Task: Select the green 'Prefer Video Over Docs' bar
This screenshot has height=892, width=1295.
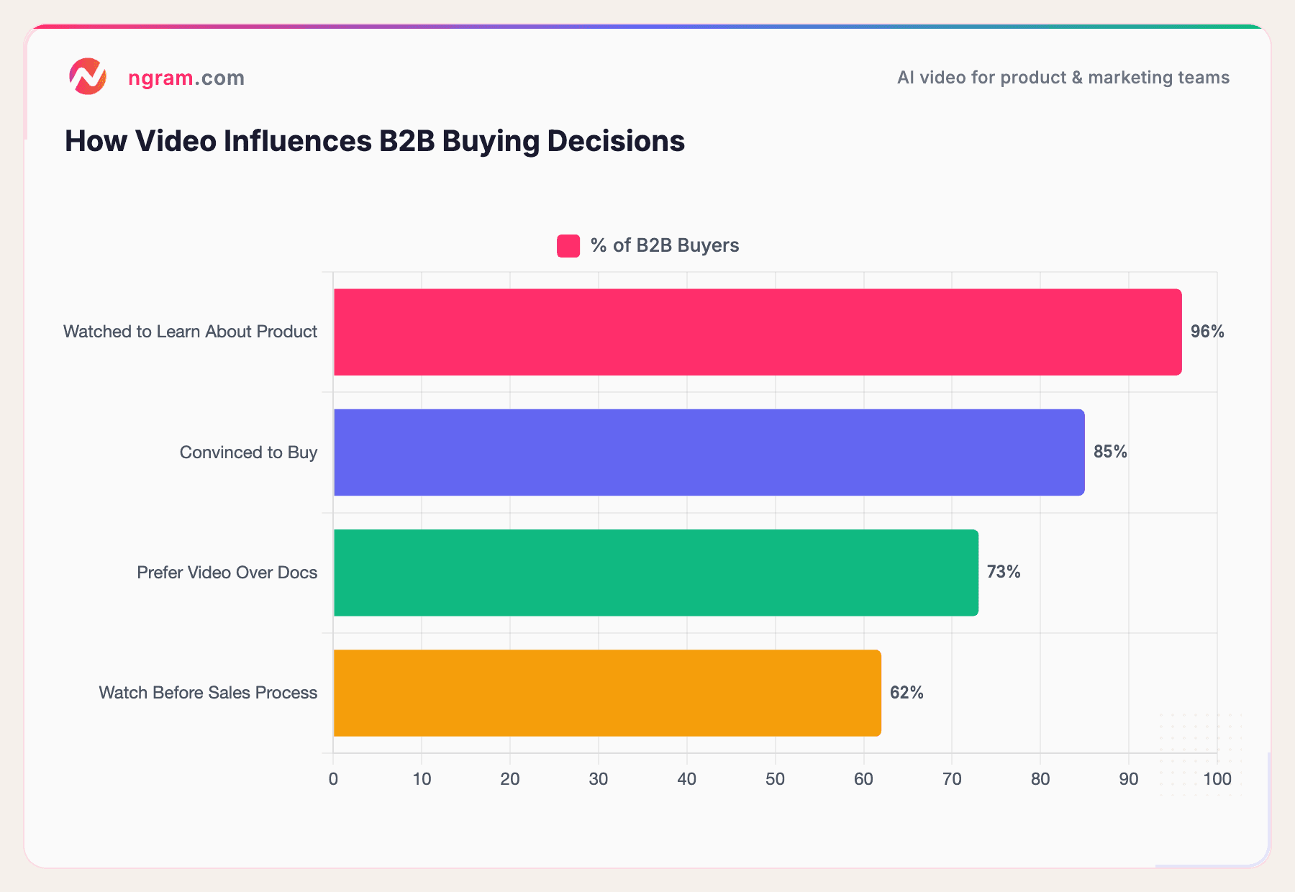Action: (x=655, y=573)
